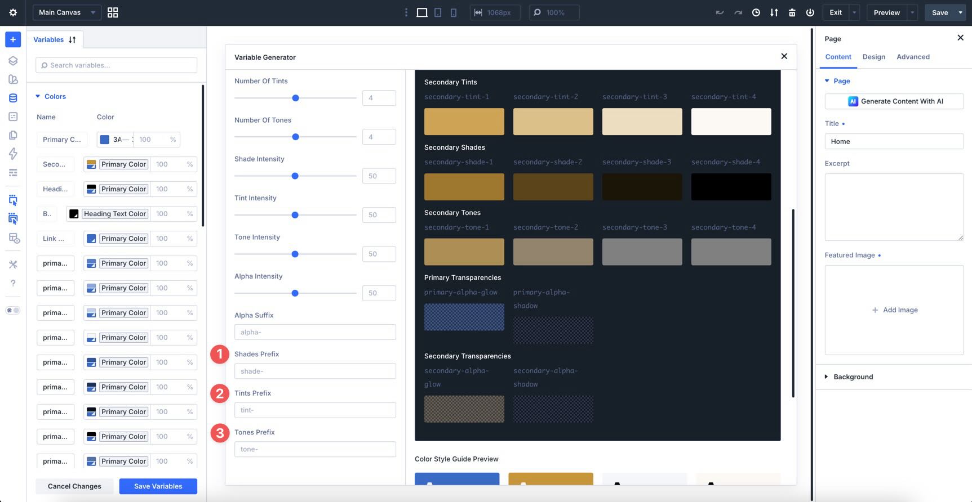
Task: Click the Shades Prefix input field
Action: pyautogui.click(x=315, y=371)
